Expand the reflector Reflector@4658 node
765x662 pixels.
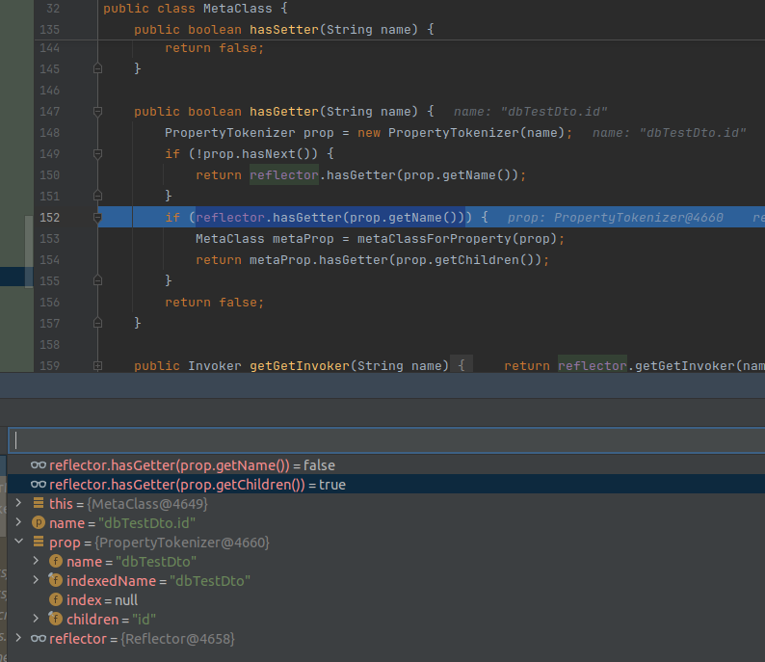pyautogui.click(x=18, y=638)
